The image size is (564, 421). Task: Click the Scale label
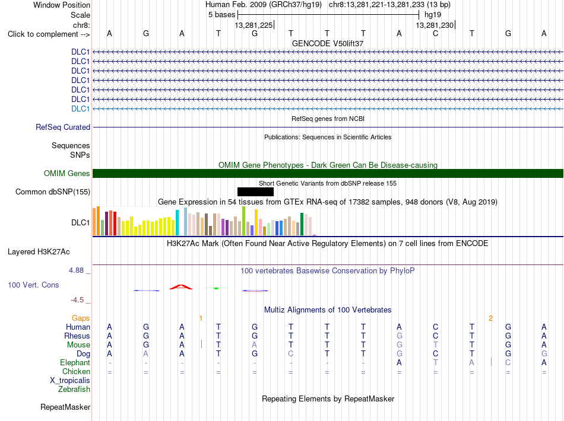tap(80, 15)
